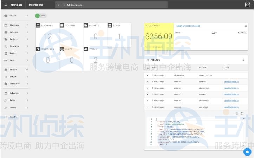Click the Templates sidebar puzzle icon
Image resolution: width=254 pixels, height=158 pixels.
(x=6, y=84)
